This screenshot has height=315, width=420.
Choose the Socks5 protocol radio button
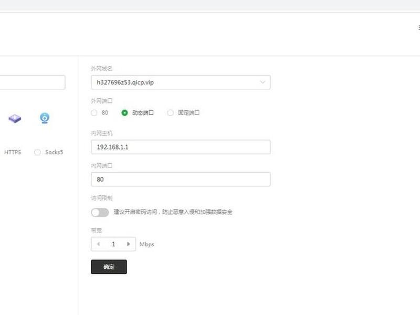click(x=37, y=152)
